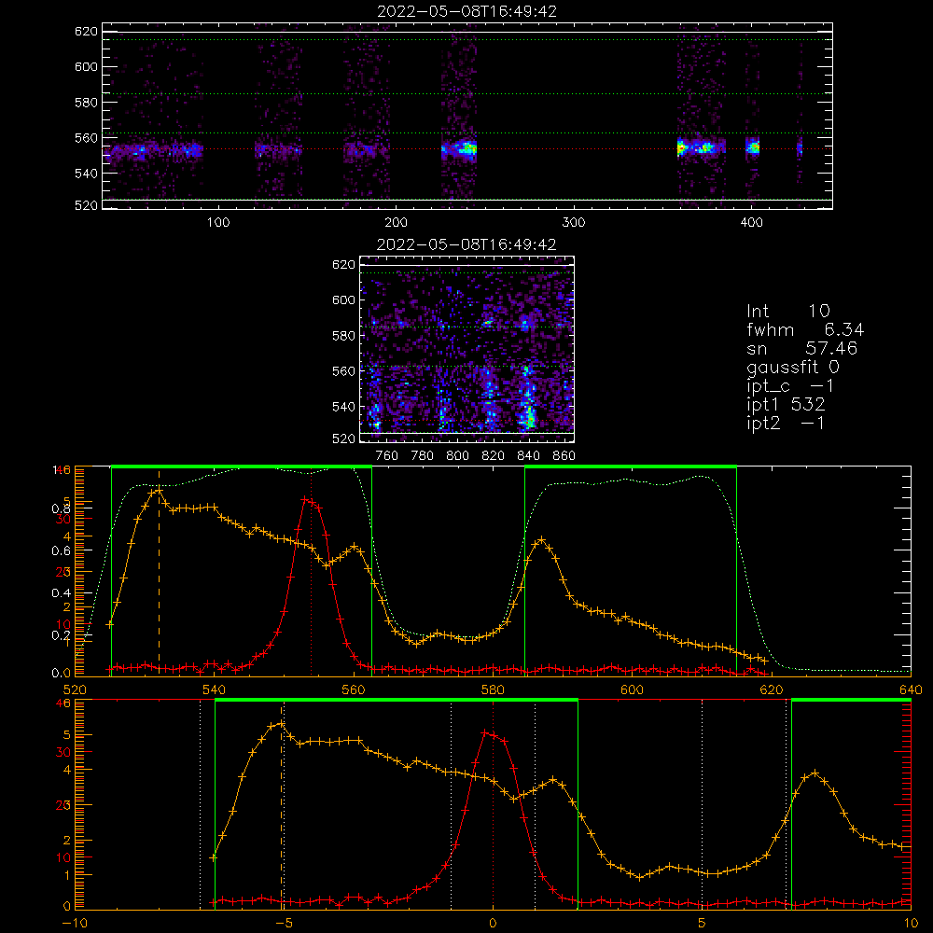
Task: Click the orange peak in the profile plot's right green window
Action: coord(541,539)
